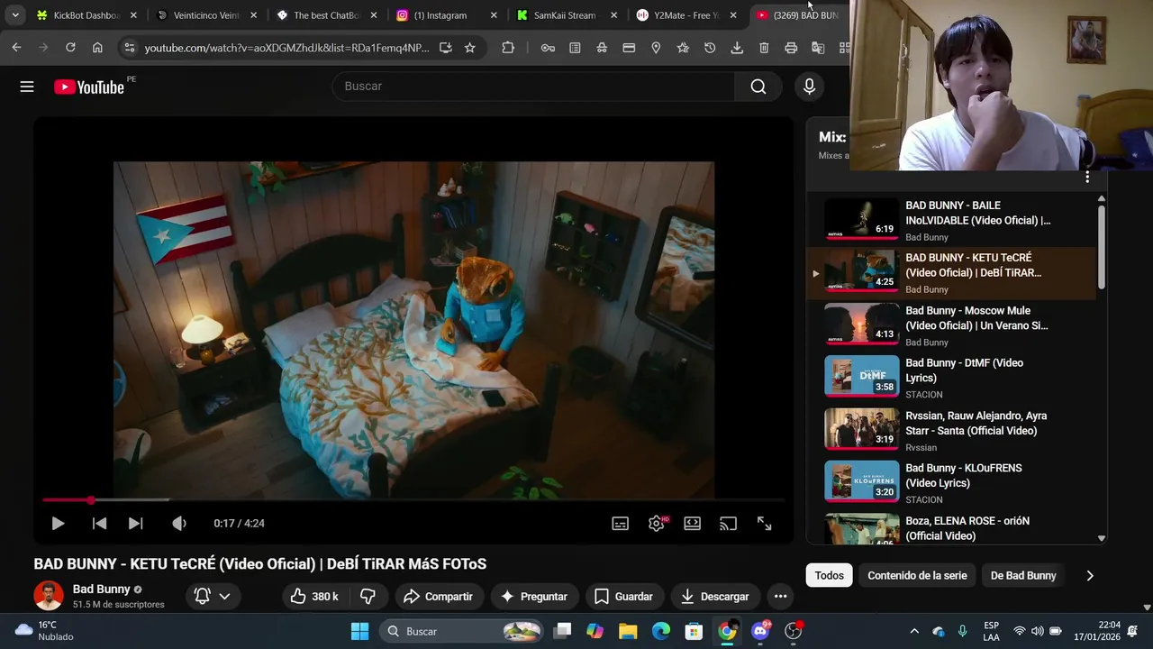The image size is (1153, 649).
Task: Open DtMF Video Lyrics thumbnail
Action: coord(862,377)
